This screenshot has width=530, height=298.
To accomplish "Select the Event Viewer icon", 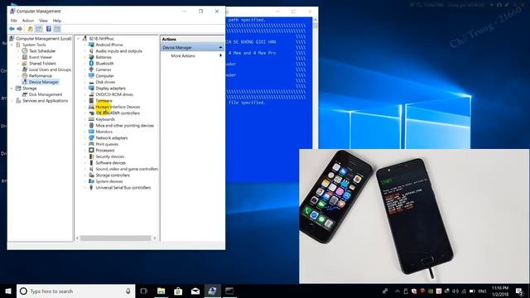I will click(25, 57).
